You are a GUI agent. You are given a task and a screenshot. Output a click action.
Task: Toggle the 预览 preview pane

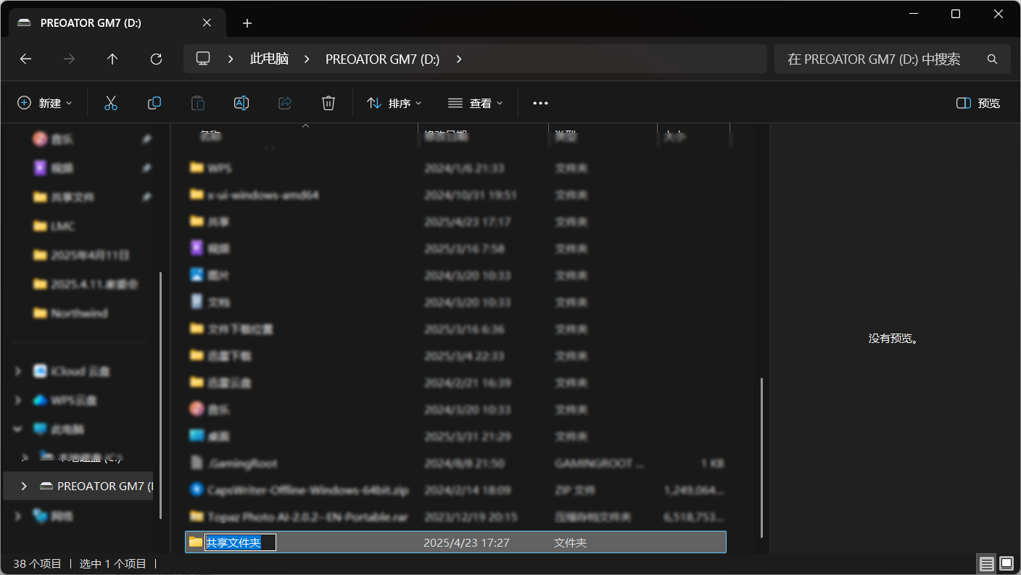pyautogui.click(x=978, y=103)
